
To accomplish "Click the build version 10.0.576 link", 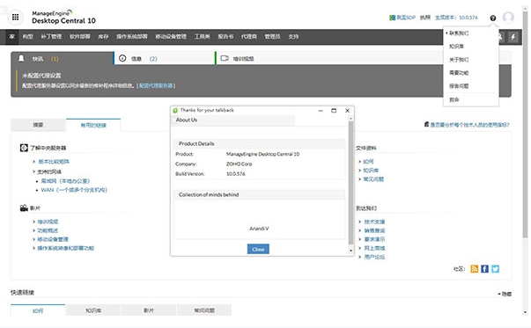I will coord(456,18).
